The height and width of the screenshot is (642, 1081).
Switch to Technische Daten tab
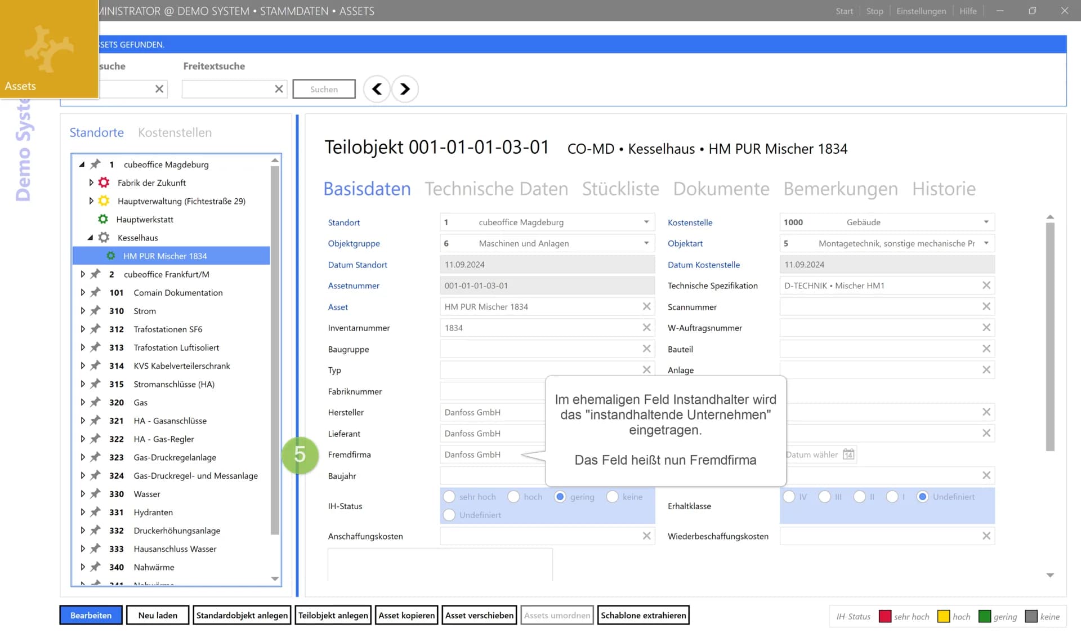496,189
